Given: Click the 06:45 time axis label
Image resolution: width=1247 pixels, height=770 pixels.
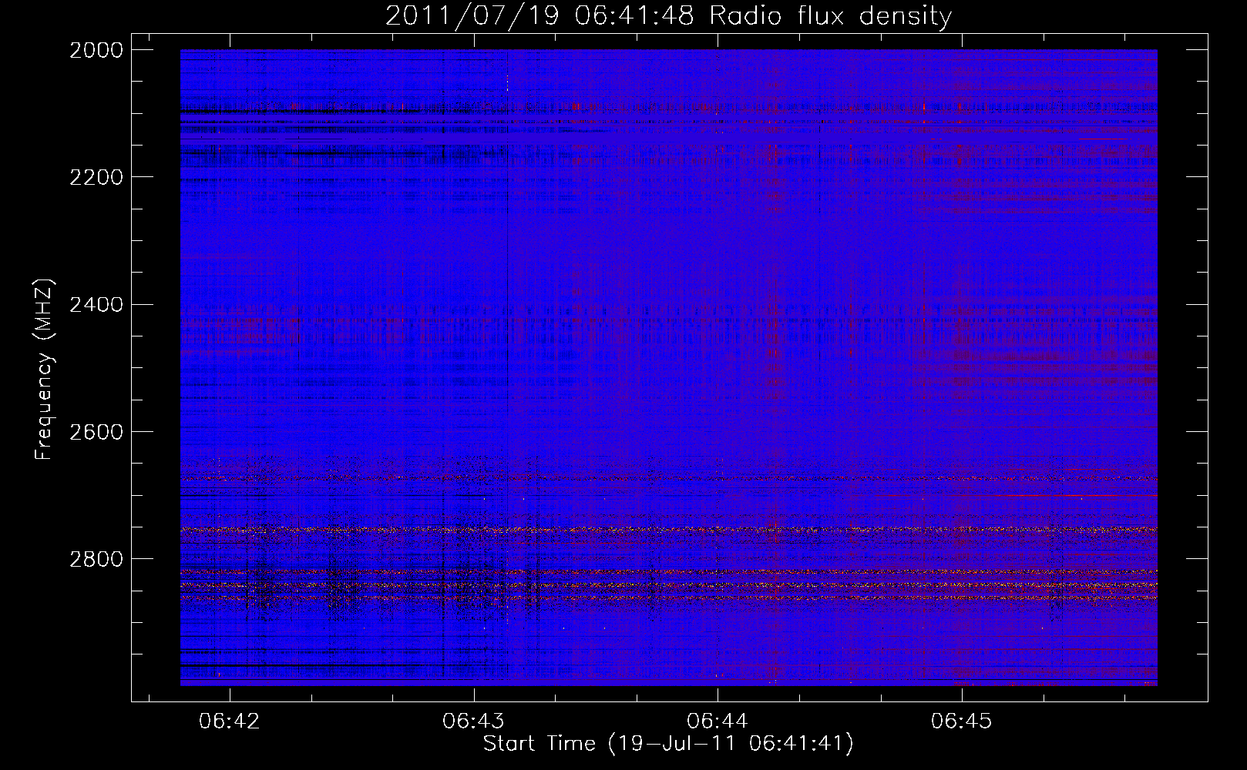Looking at the screenshot, I should point(961,721).
